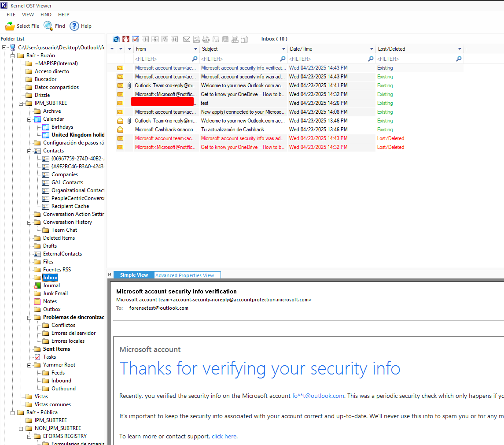The width and height of the screenshot is (504, 445).
Task: Collapse the Raíz - Buzón node
Action: pyautogui.click(x=12, y=56)
